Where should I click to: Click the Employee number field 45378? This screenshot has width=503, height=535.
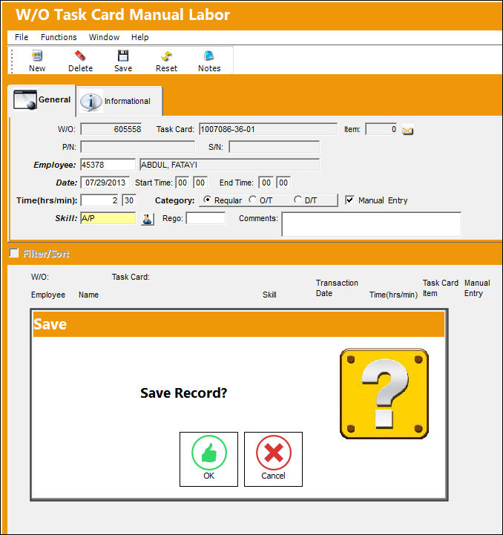coord(108,165)
